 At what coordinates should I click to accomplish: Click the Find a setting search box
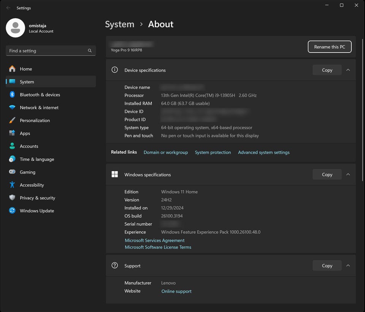pos(48,51)
